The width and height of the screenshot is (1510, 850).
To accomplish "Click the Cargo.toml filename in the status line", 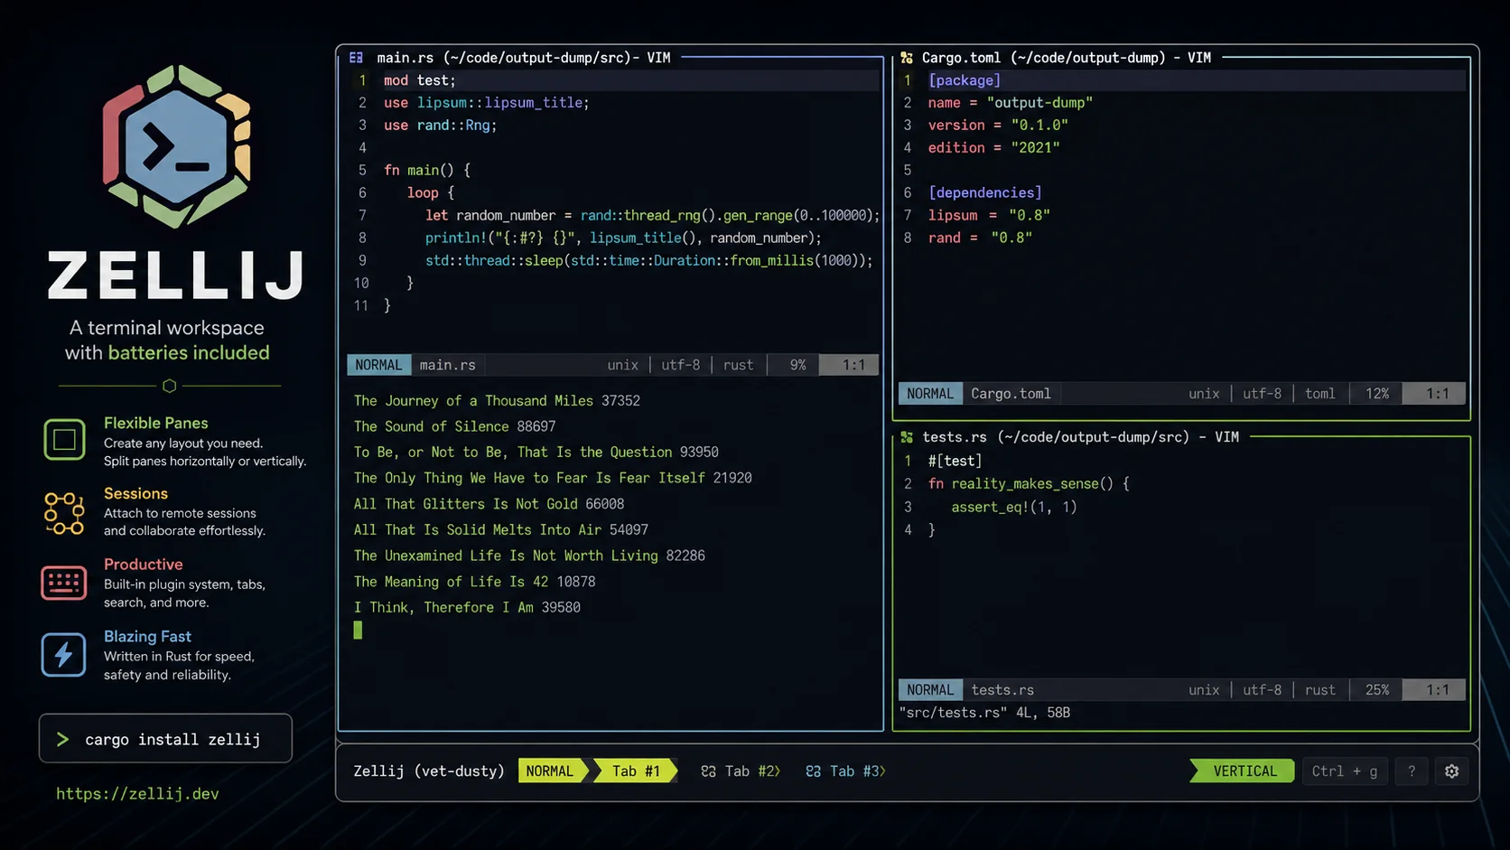I will [x=1011, y=394].
